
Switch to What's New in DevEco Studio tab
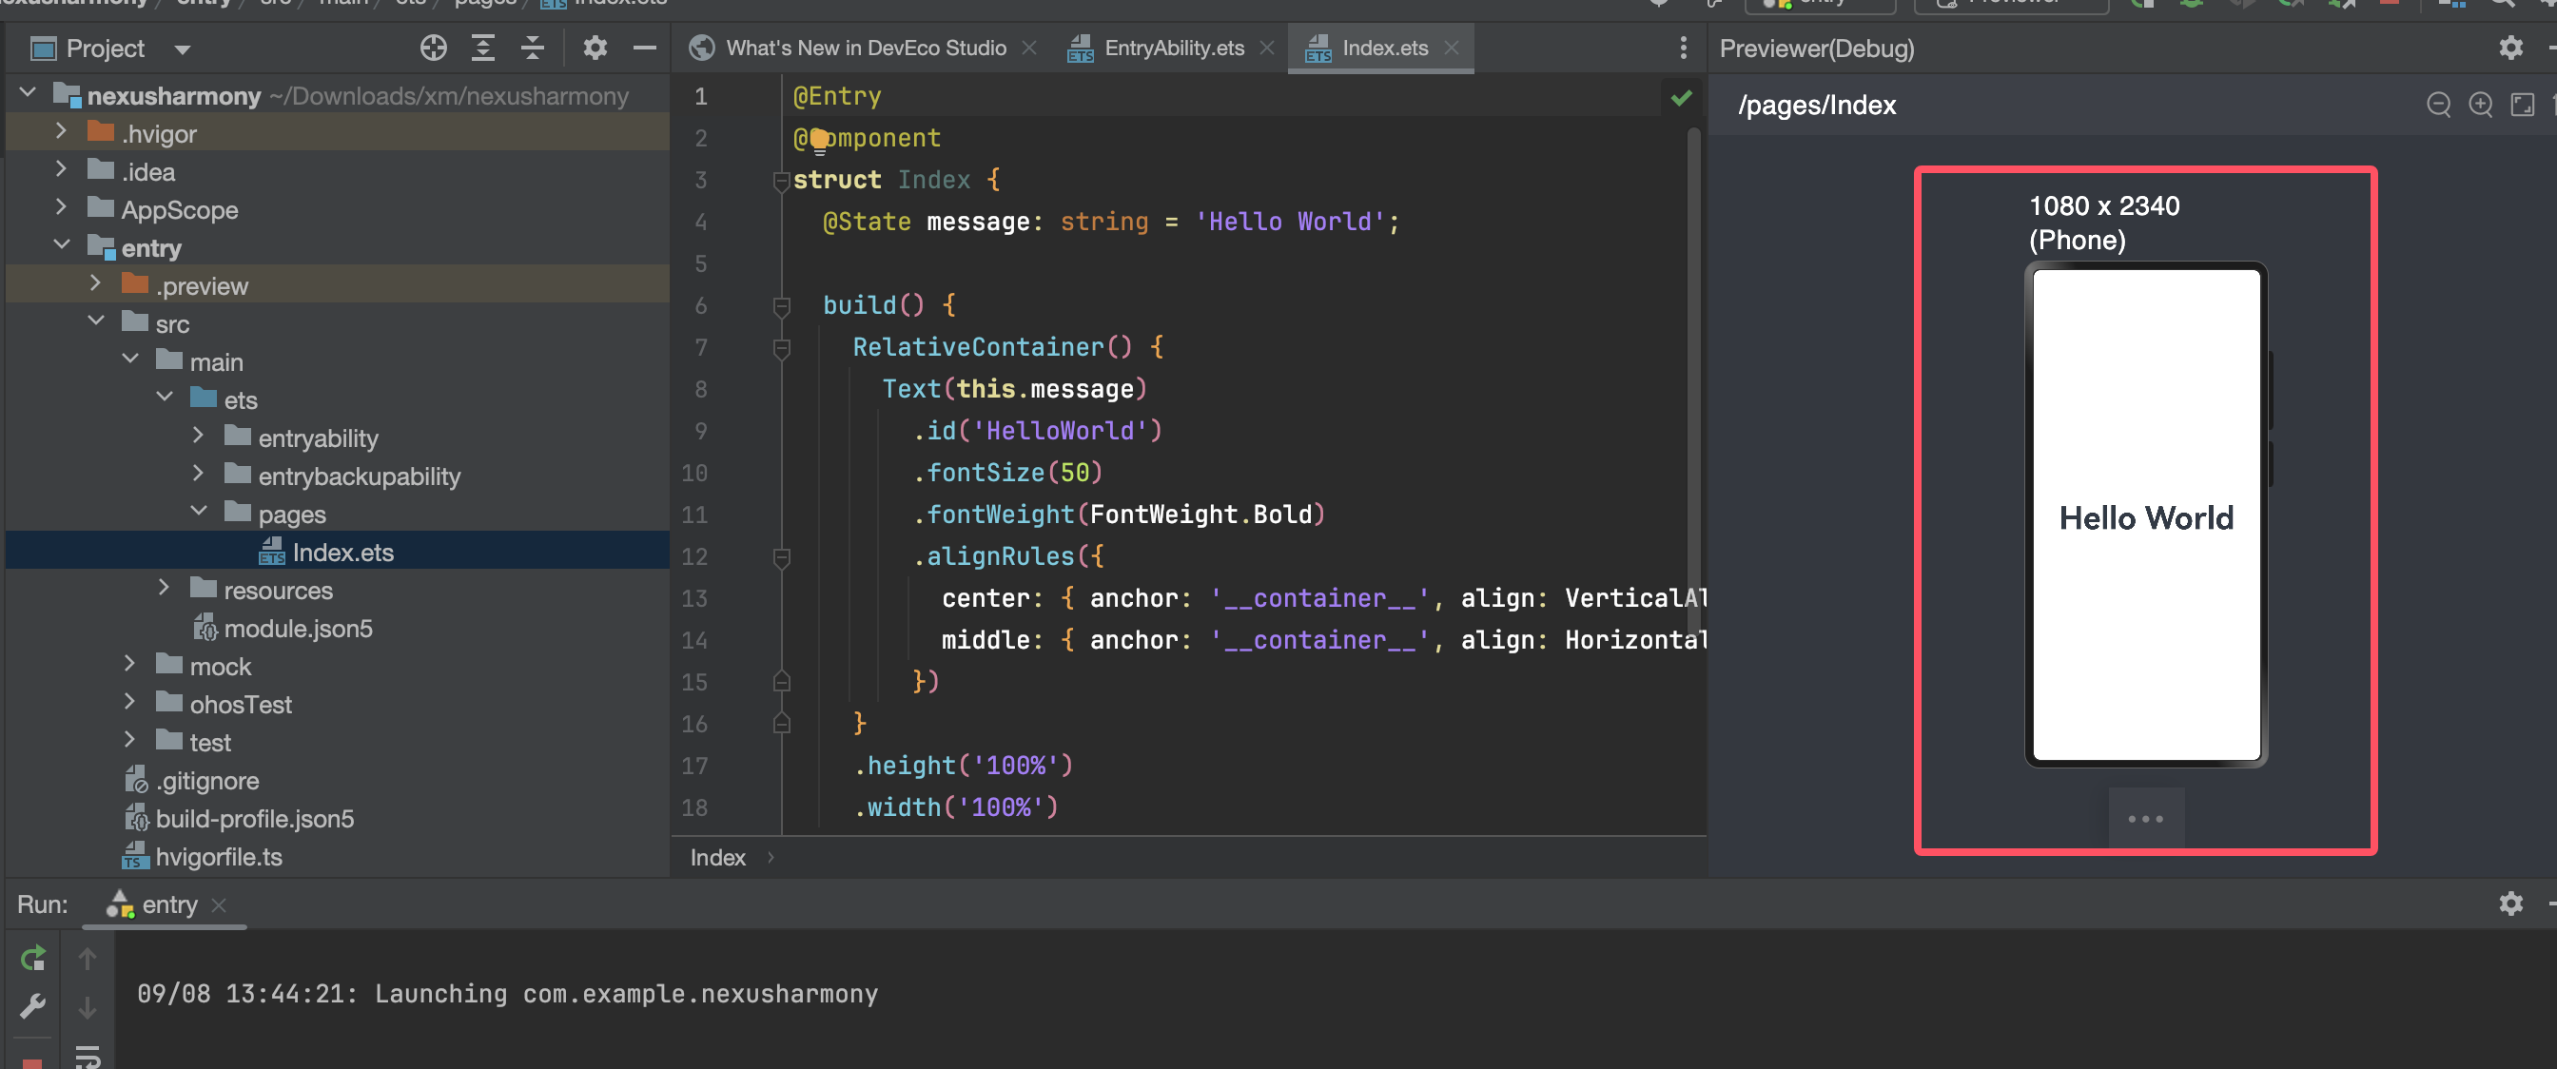click(865, 48)
